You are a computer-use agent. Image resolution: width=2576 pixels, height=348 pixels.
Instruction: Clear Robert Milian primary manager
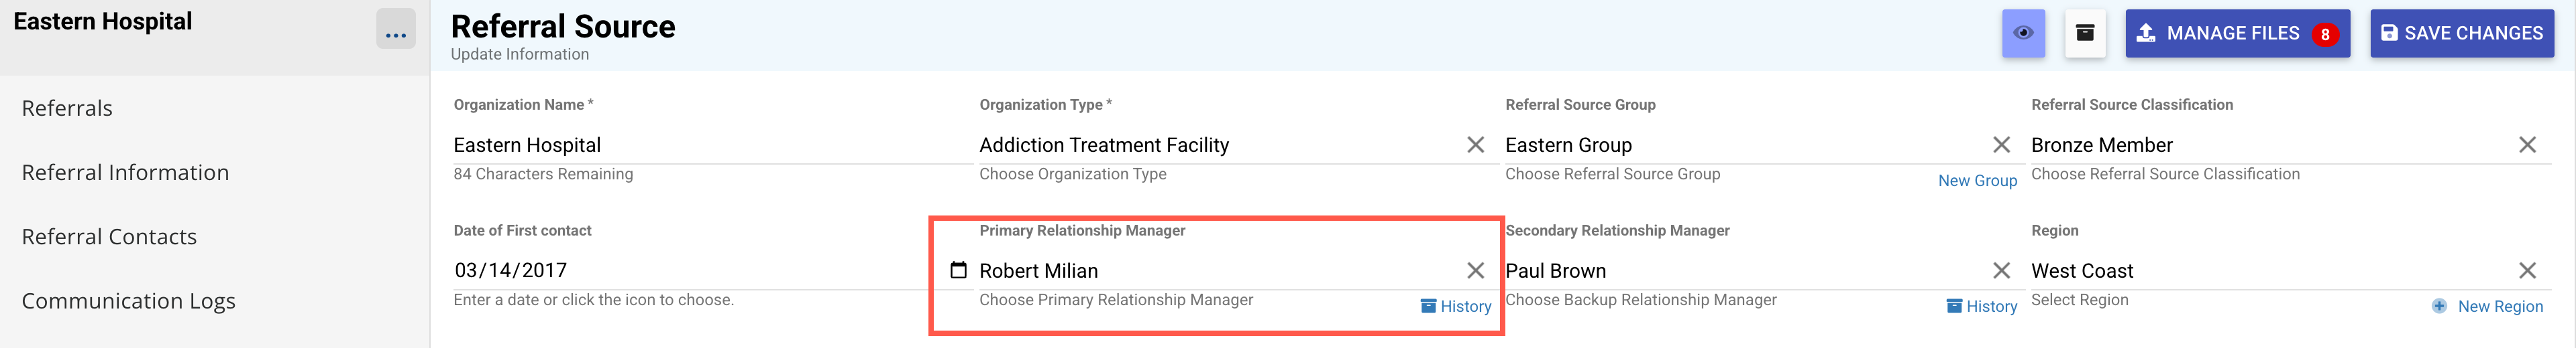(1475, 271)
